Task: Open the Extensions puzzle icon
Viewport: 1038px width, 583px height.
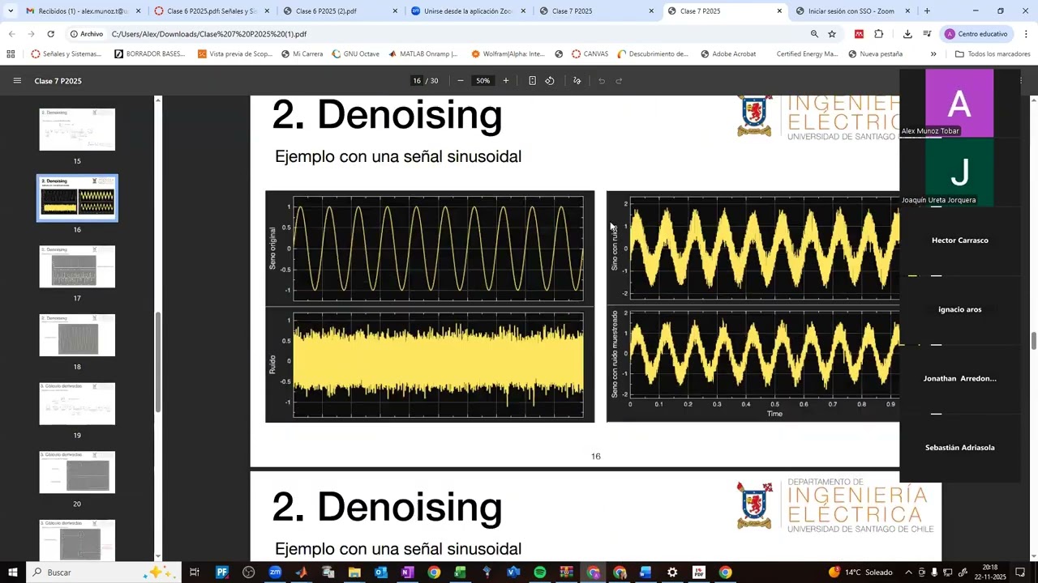Action: pos(879,34)
